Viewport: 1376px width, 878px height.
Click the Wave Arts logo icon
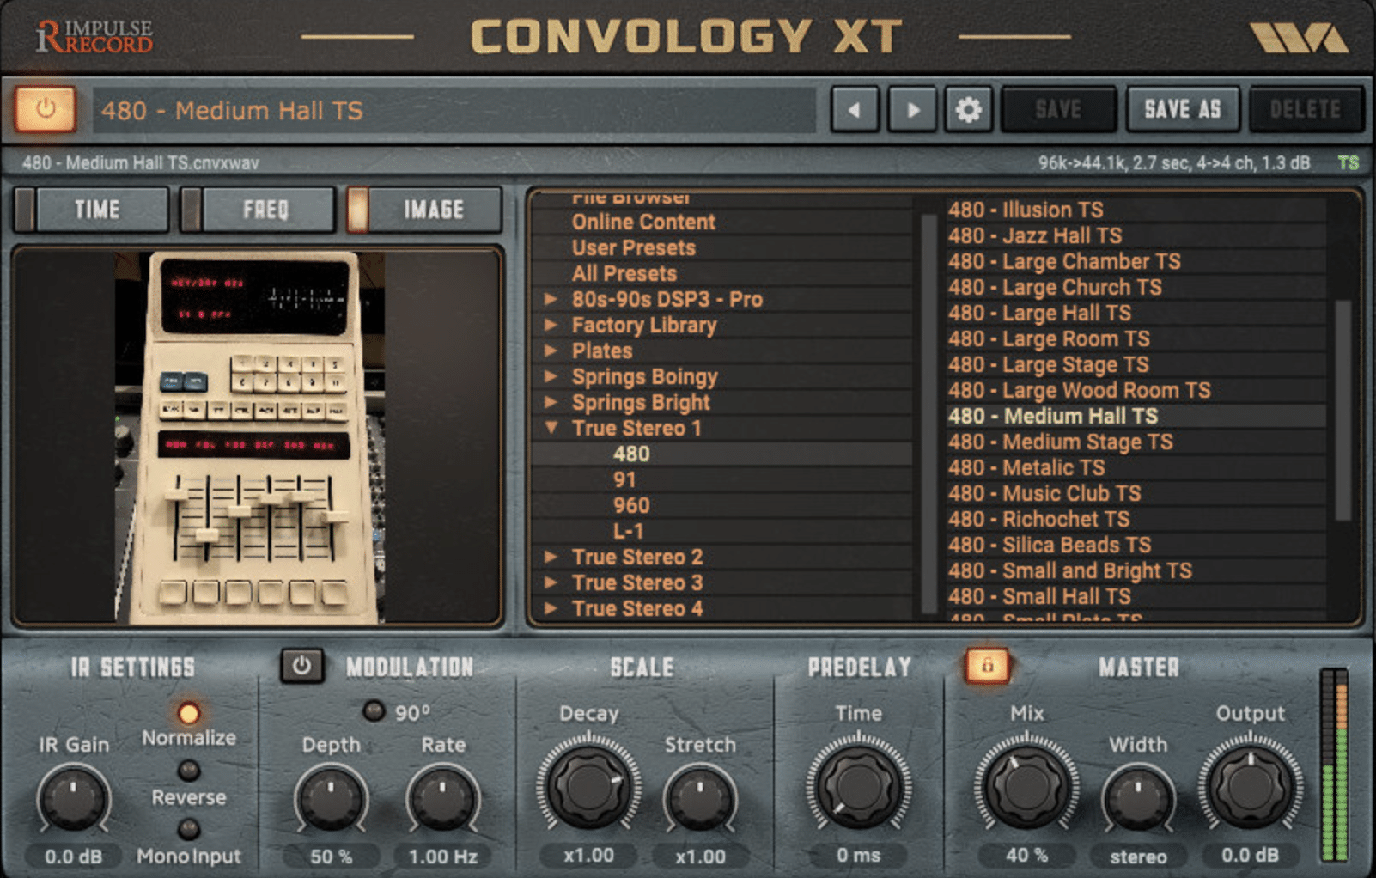[x=1299, y=38]
